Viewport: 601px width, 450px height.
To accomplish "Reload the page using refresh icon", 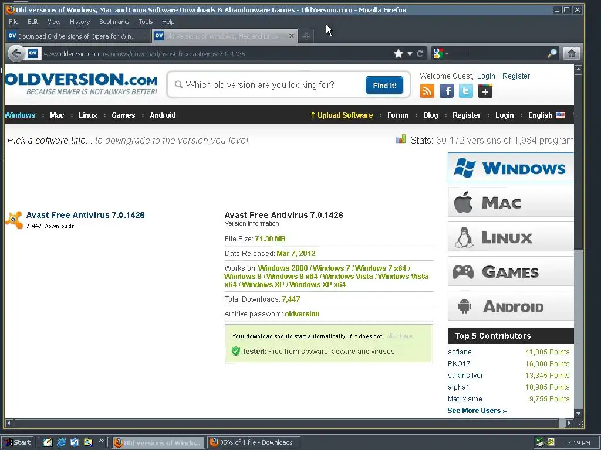I will pos(420,53).
